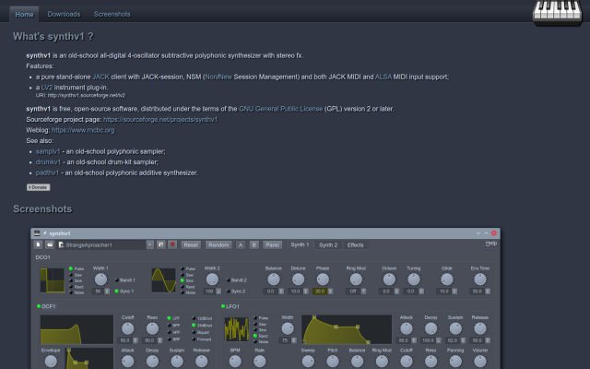Select the Formant filter option

[x=202, y=339]
